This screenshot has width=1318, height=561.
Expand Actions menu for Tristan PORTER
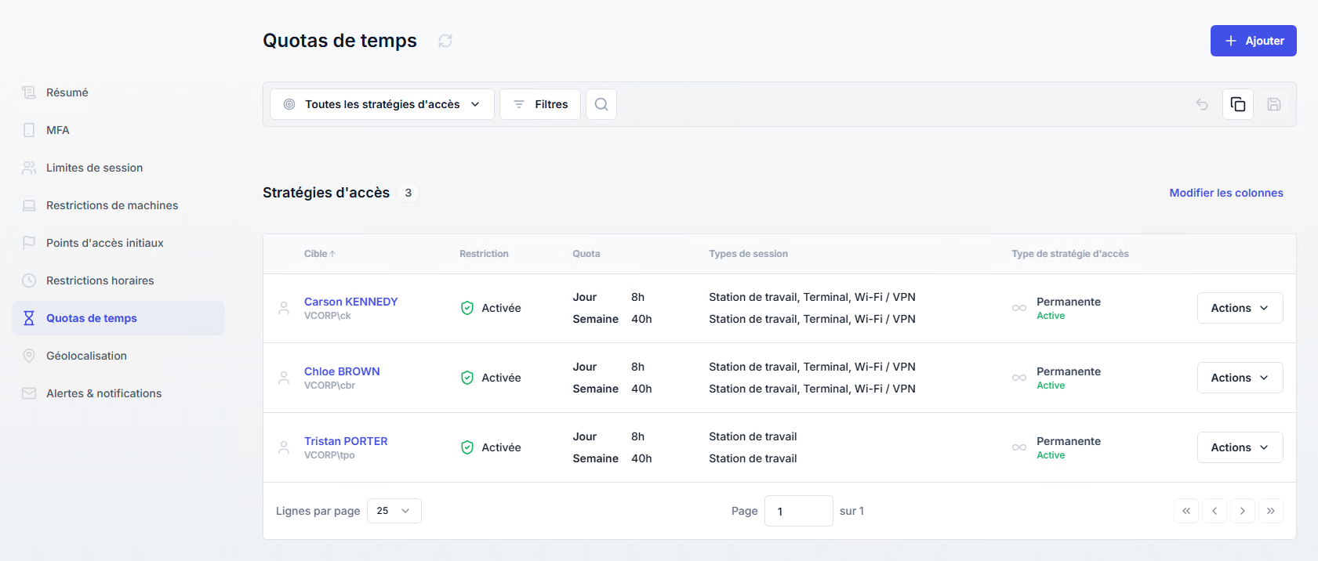1240,447
